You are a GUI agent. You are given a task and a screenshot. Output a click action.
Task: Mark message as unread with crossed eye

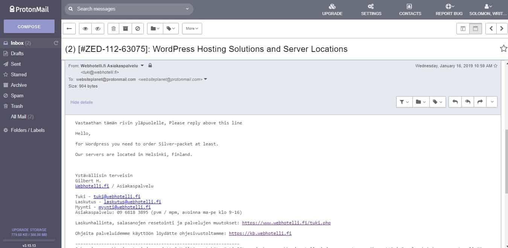click(x=98, y=29)
